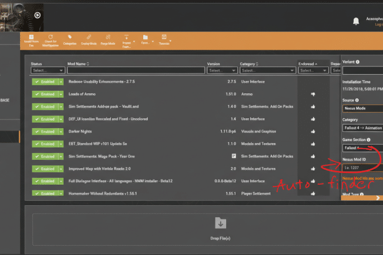Sort by the Mod Name column arrows
This screenshot has width=383, height=255.
pos(88,64)
